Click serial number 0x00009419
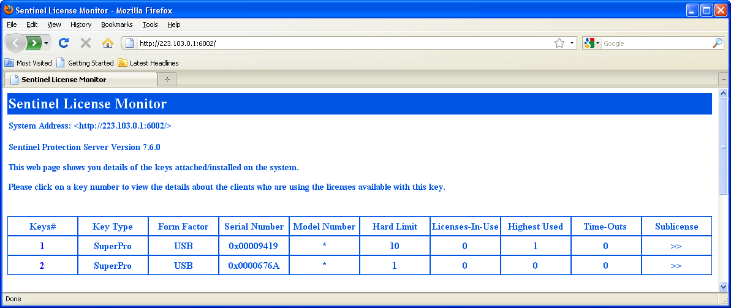This screenshot has width=731, height=308. click(254, 246)
